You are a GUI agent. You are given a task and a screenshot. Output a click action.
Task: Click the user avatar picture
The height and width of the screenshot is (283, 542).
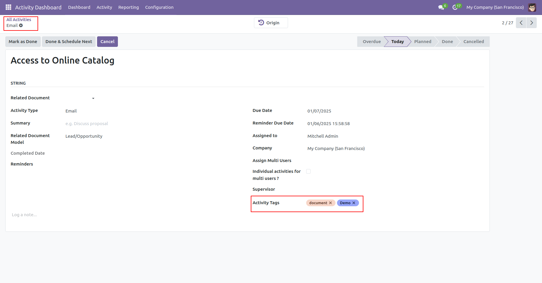click(x=532, y=7)
